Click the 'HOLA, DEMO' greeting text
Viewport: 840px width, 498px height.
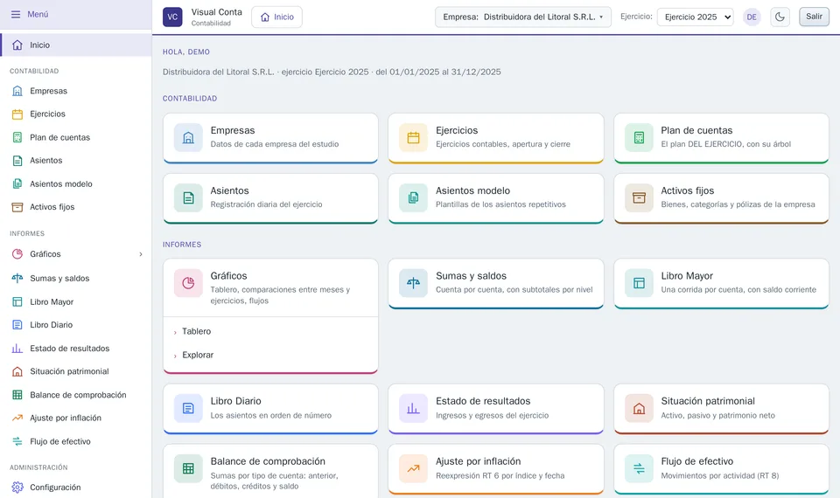click(185, 52)
